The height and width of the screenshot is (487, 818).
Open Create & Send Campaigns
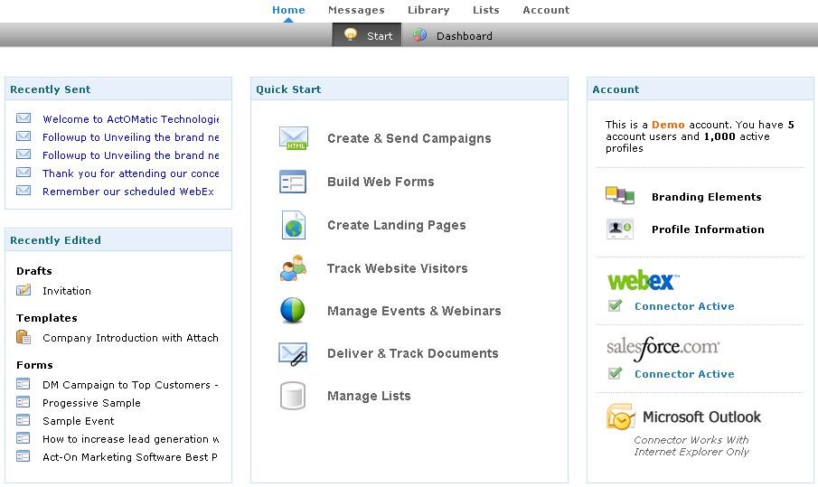tap(409, 138)
